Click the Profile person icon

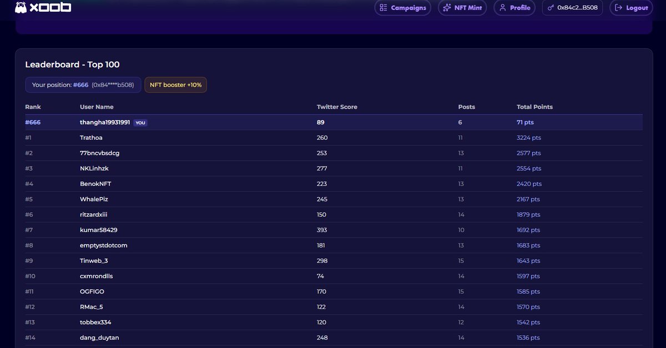pos(503,8)
